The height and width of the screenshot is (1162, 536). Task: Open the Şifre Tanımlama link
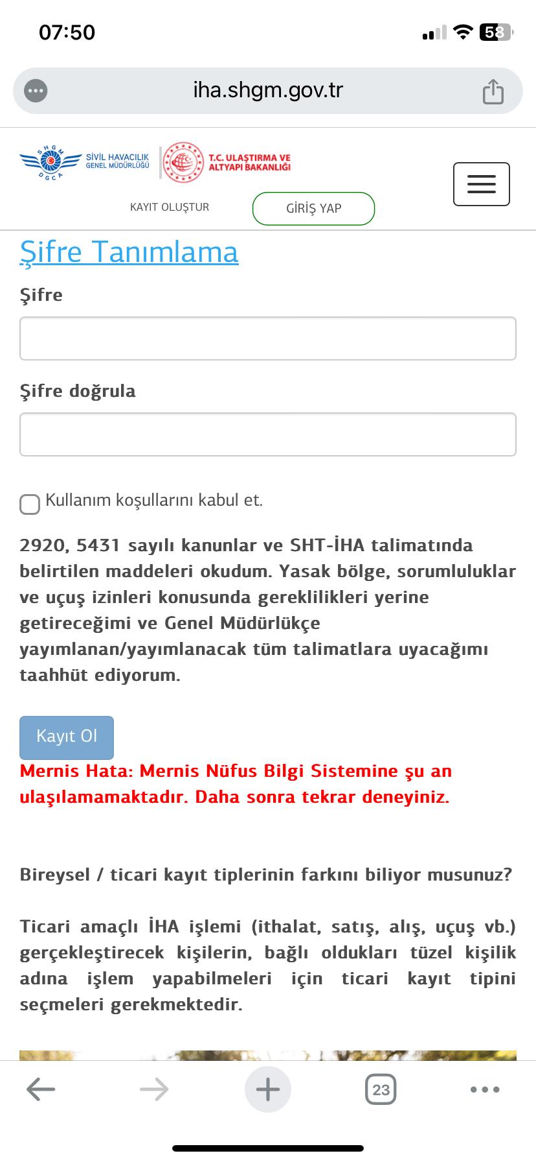point(129,252)
